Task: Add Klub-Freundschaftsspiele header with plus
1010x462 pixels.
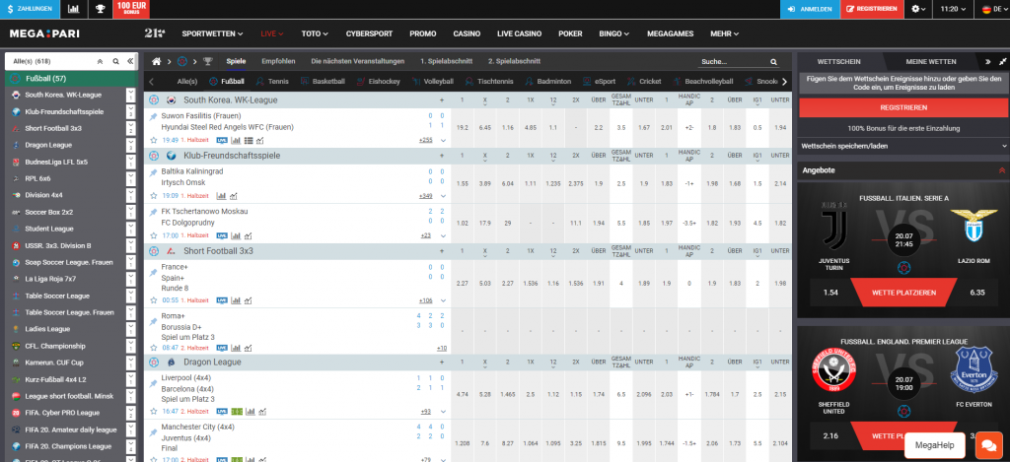Action: click(x=442, y=156)
